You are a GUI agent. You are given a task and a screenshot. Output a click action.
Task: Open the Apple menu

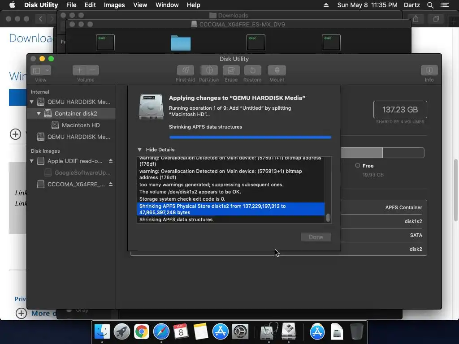tap(12, 5)
